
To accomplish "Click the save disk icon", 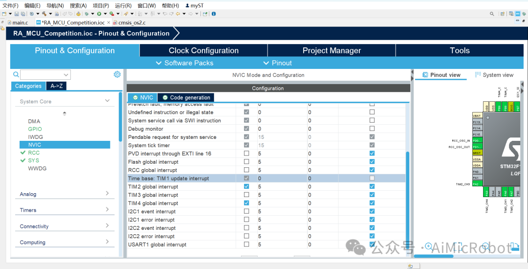I will coord(17,14).
